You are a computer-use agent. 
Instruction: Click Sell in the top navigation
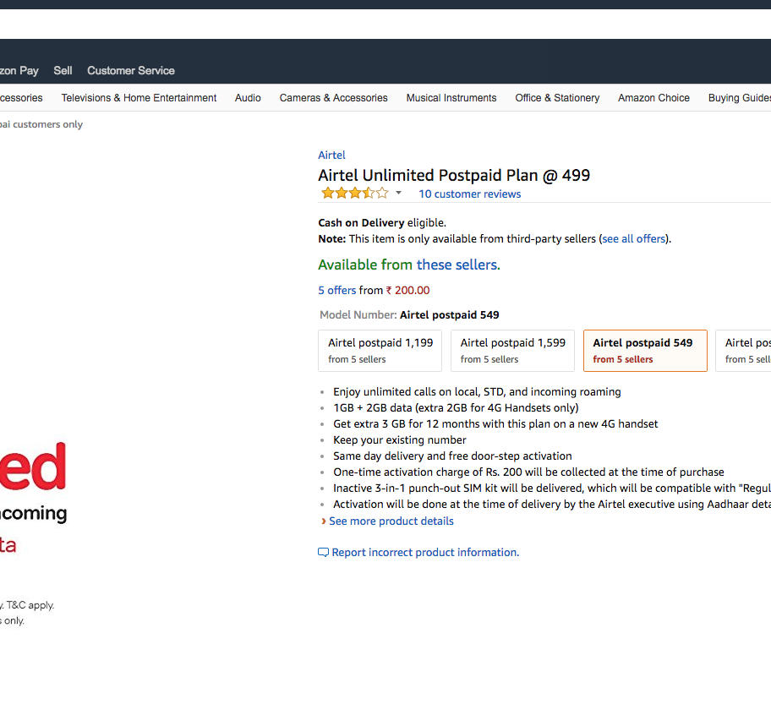[63, 71]
